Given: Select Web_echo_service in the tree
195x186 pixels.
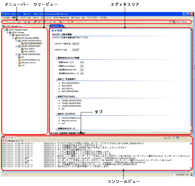Looking at the screenshot, I should [28, 63].
